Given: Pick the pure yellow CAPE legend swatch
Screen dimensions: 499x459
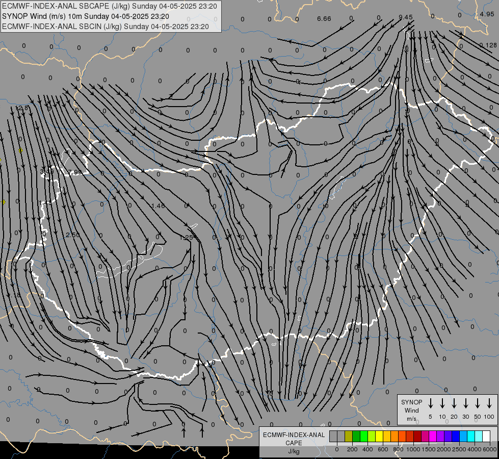Looking at the screenshot, I should click(x=379, y=436).
